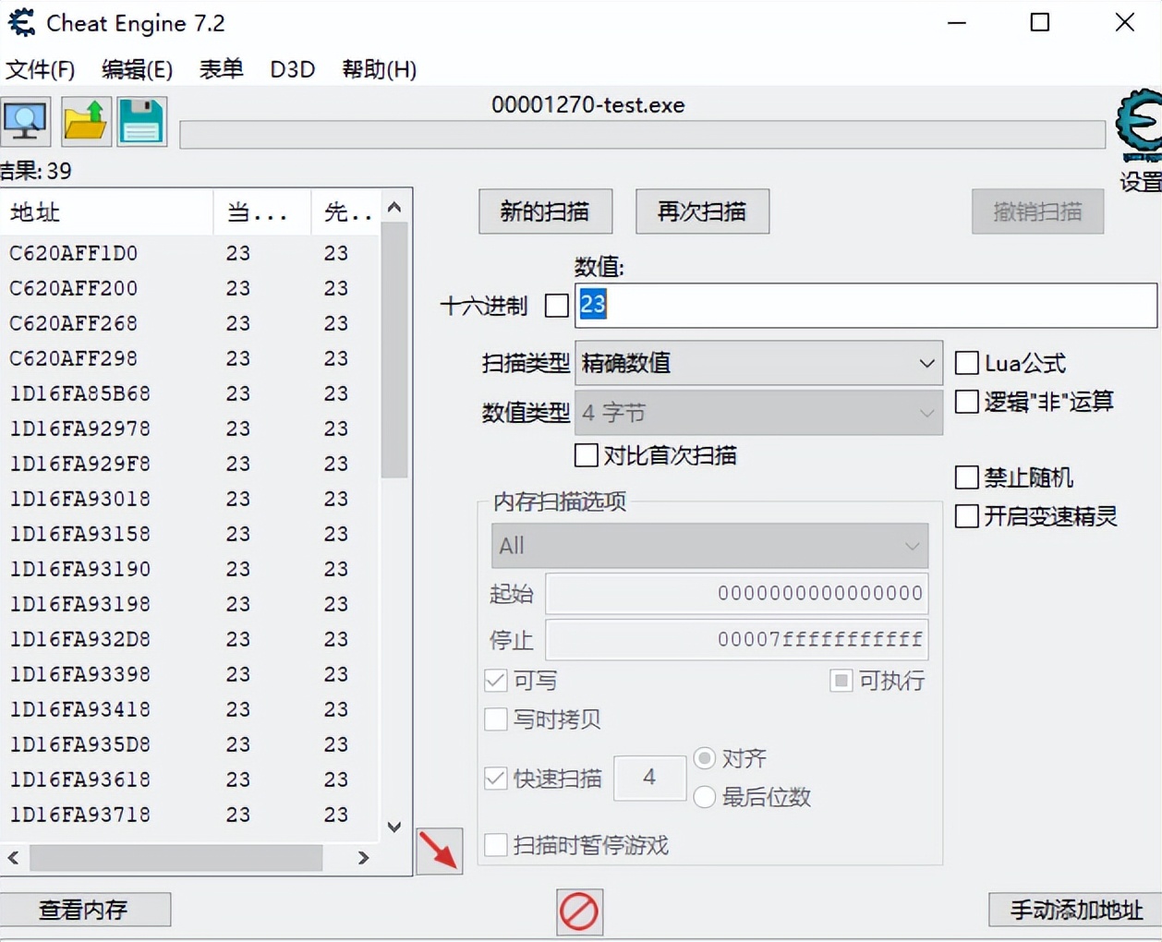This screenshot has width=1162, height=942.
Task: Open the memory region All dropdown
Action: coord(709,546)
